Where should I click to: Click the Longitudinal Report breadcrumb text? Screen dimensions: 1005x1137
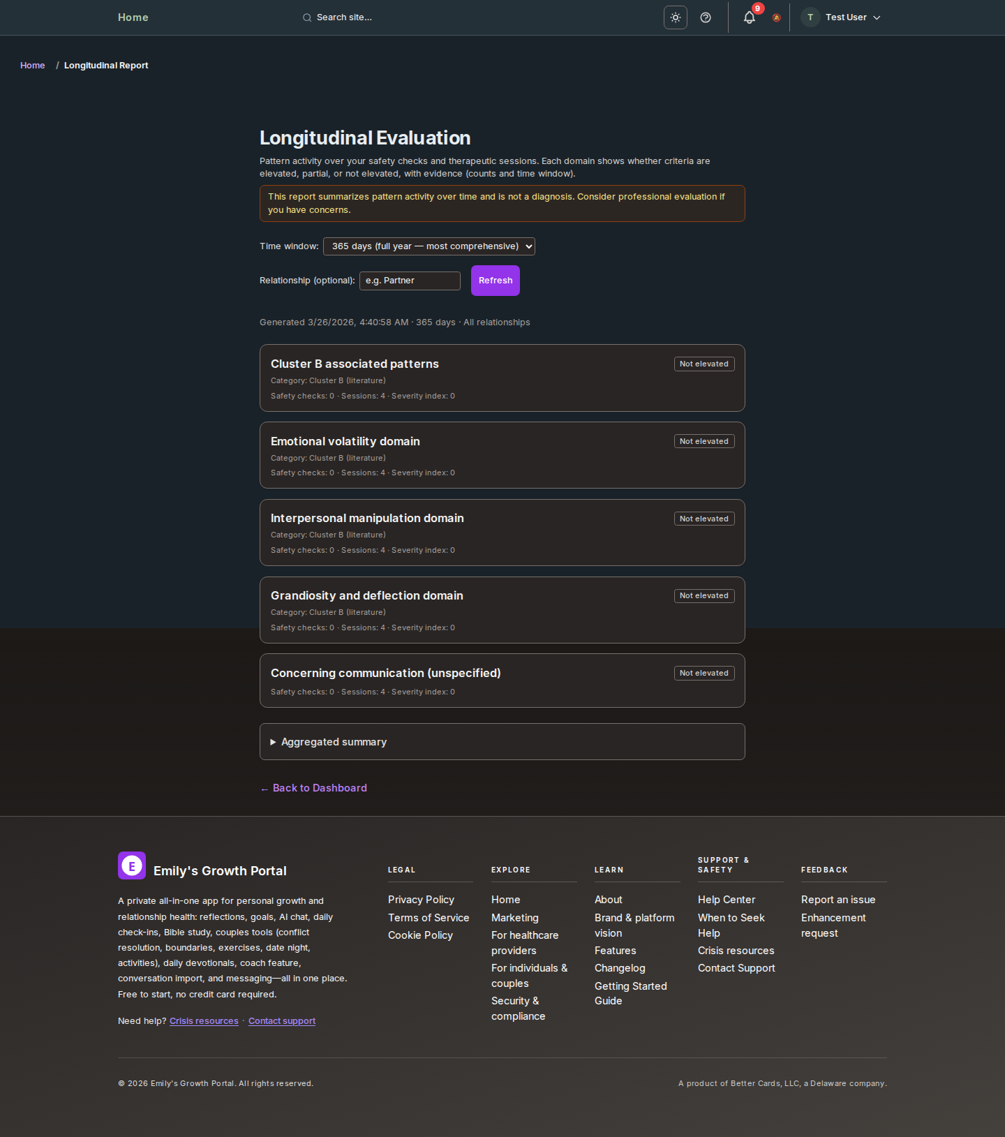point(106,66)
